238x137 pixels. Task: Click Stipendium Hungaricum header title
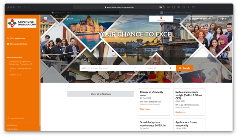63,19
